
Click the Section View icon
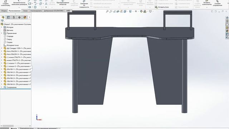coord(118,11)
